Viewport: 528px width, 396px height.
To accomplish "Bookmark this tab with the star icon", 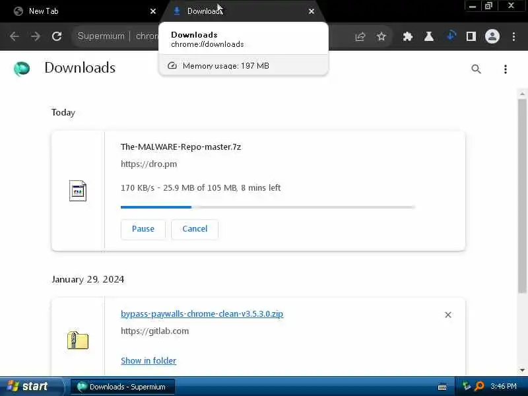I will [x=381, y=36].
